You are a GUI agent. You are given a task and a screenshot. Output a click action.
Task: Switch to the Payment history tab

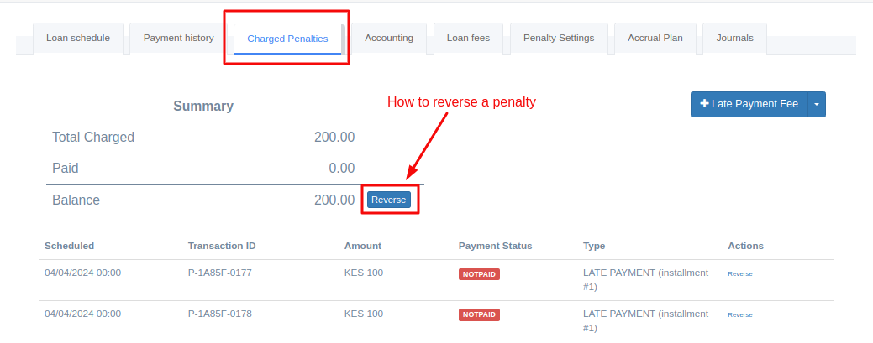179,39
